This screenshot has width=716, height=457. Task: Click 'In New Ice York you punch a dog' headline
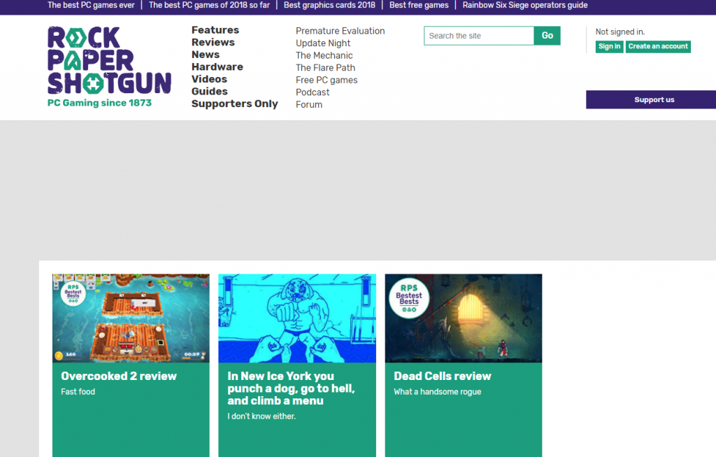[x=292, y=388]
